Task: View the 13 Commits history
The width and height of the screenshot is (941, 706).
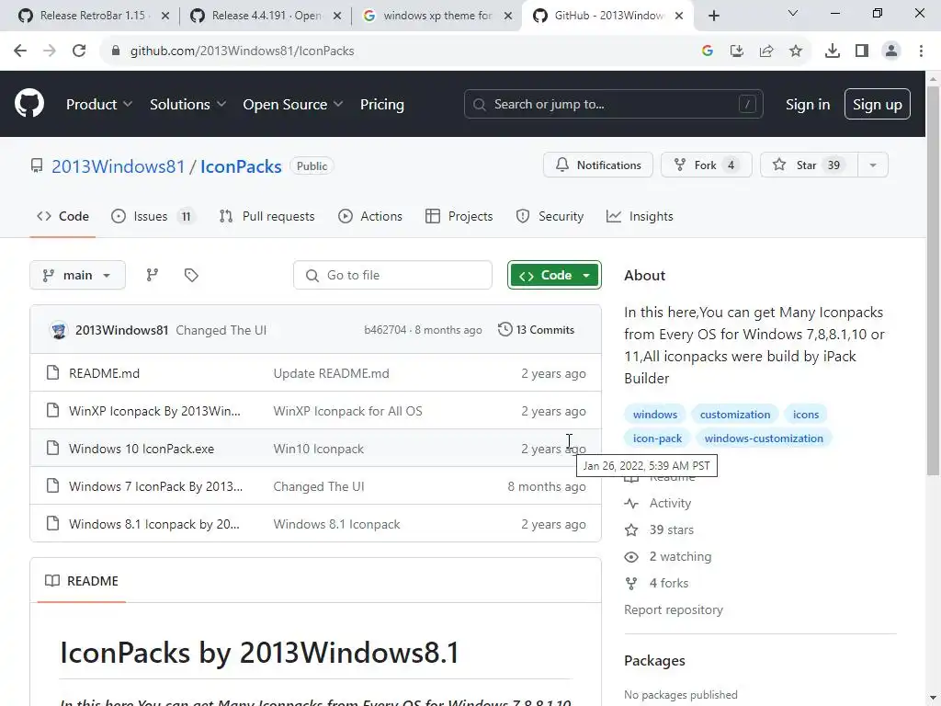Action: [536, 330]
